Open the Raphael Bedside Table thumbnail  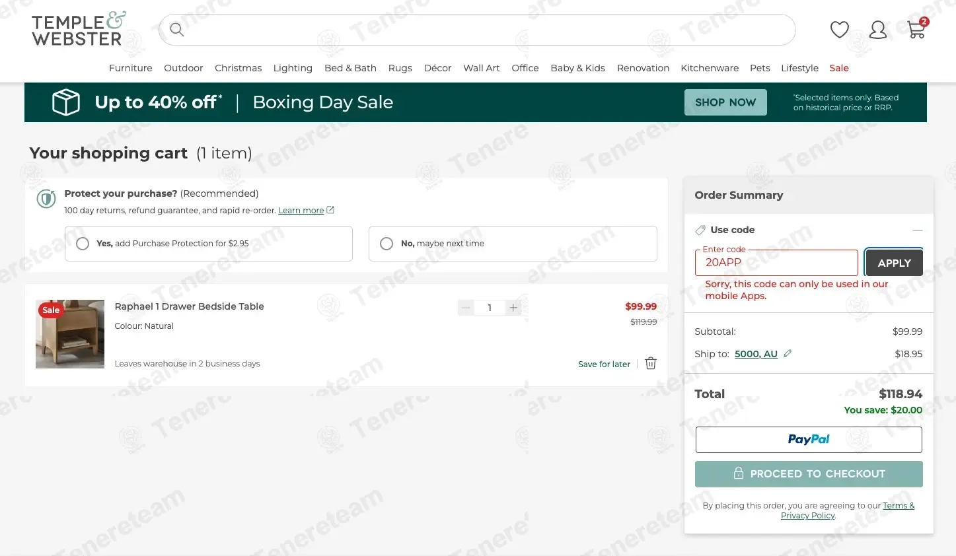70,334
